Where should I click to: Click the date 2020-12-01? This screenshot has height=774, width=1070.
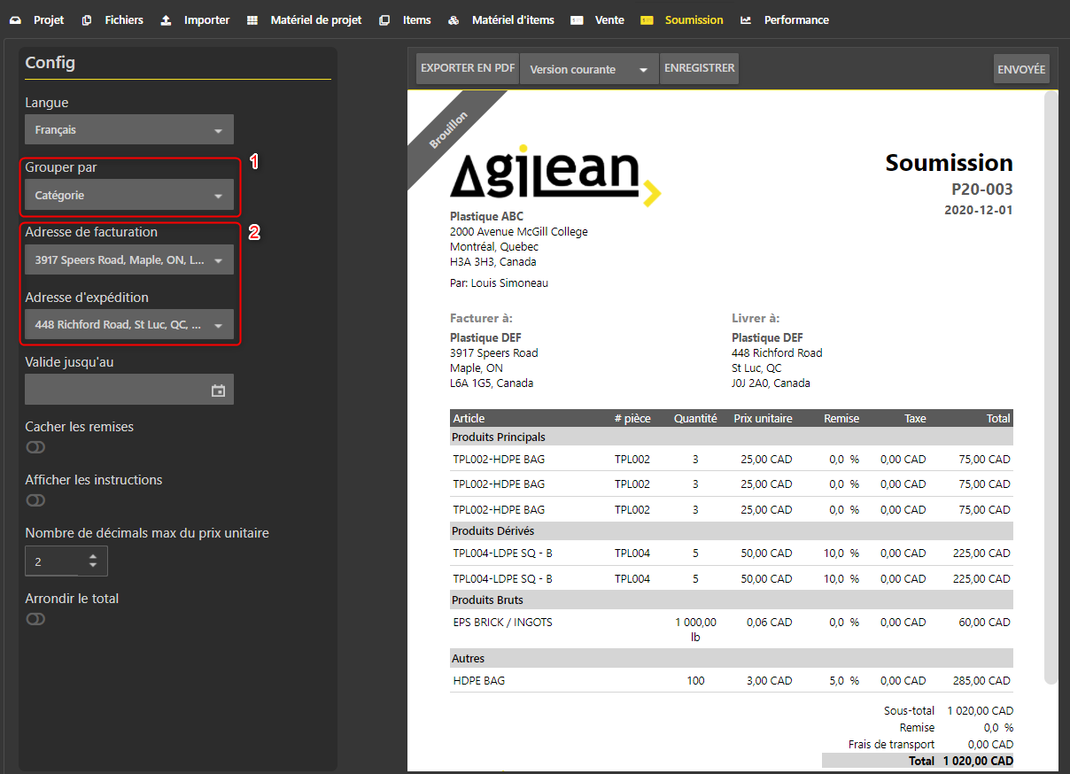978,210
